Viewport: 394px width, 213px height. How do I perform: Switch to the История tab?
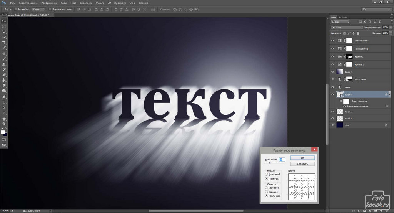(343, 17)
